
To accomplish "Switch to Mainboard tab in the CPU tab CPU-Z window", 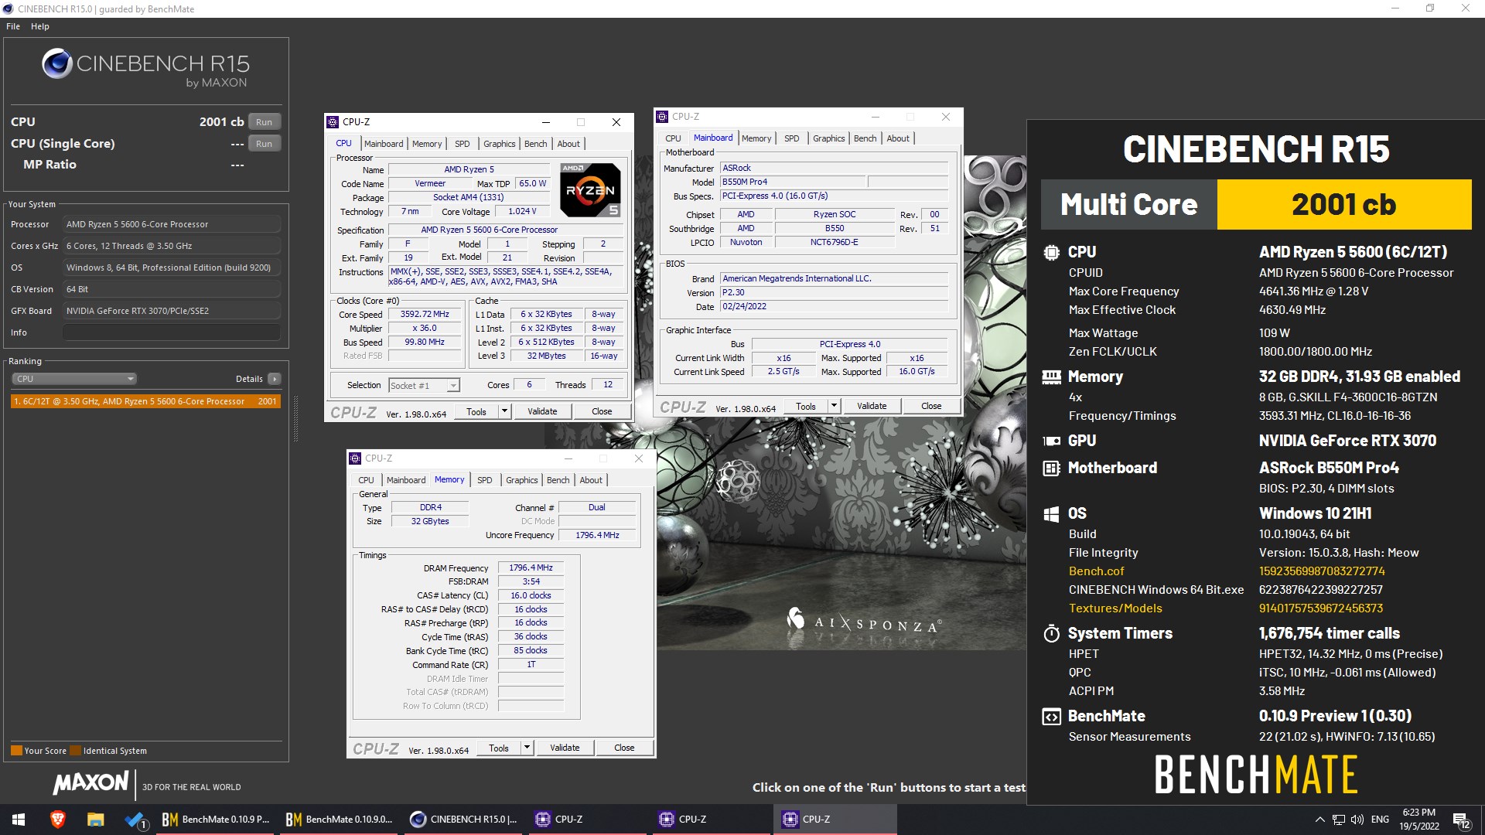I will click(384, 144).
